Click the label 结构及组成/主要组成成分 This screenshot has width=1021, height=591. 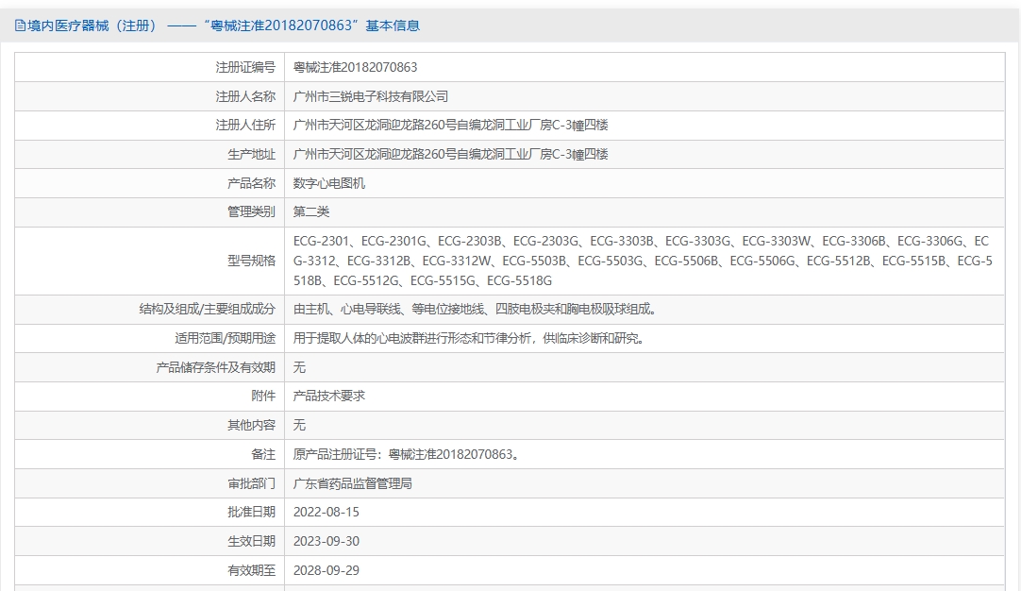click(207, 309)
